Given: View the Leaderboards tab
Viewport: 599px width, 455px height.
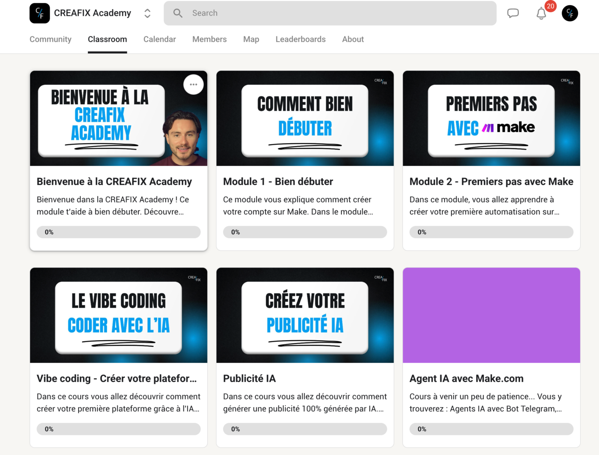Looking at the screenshot, I should tap(300, 39).
